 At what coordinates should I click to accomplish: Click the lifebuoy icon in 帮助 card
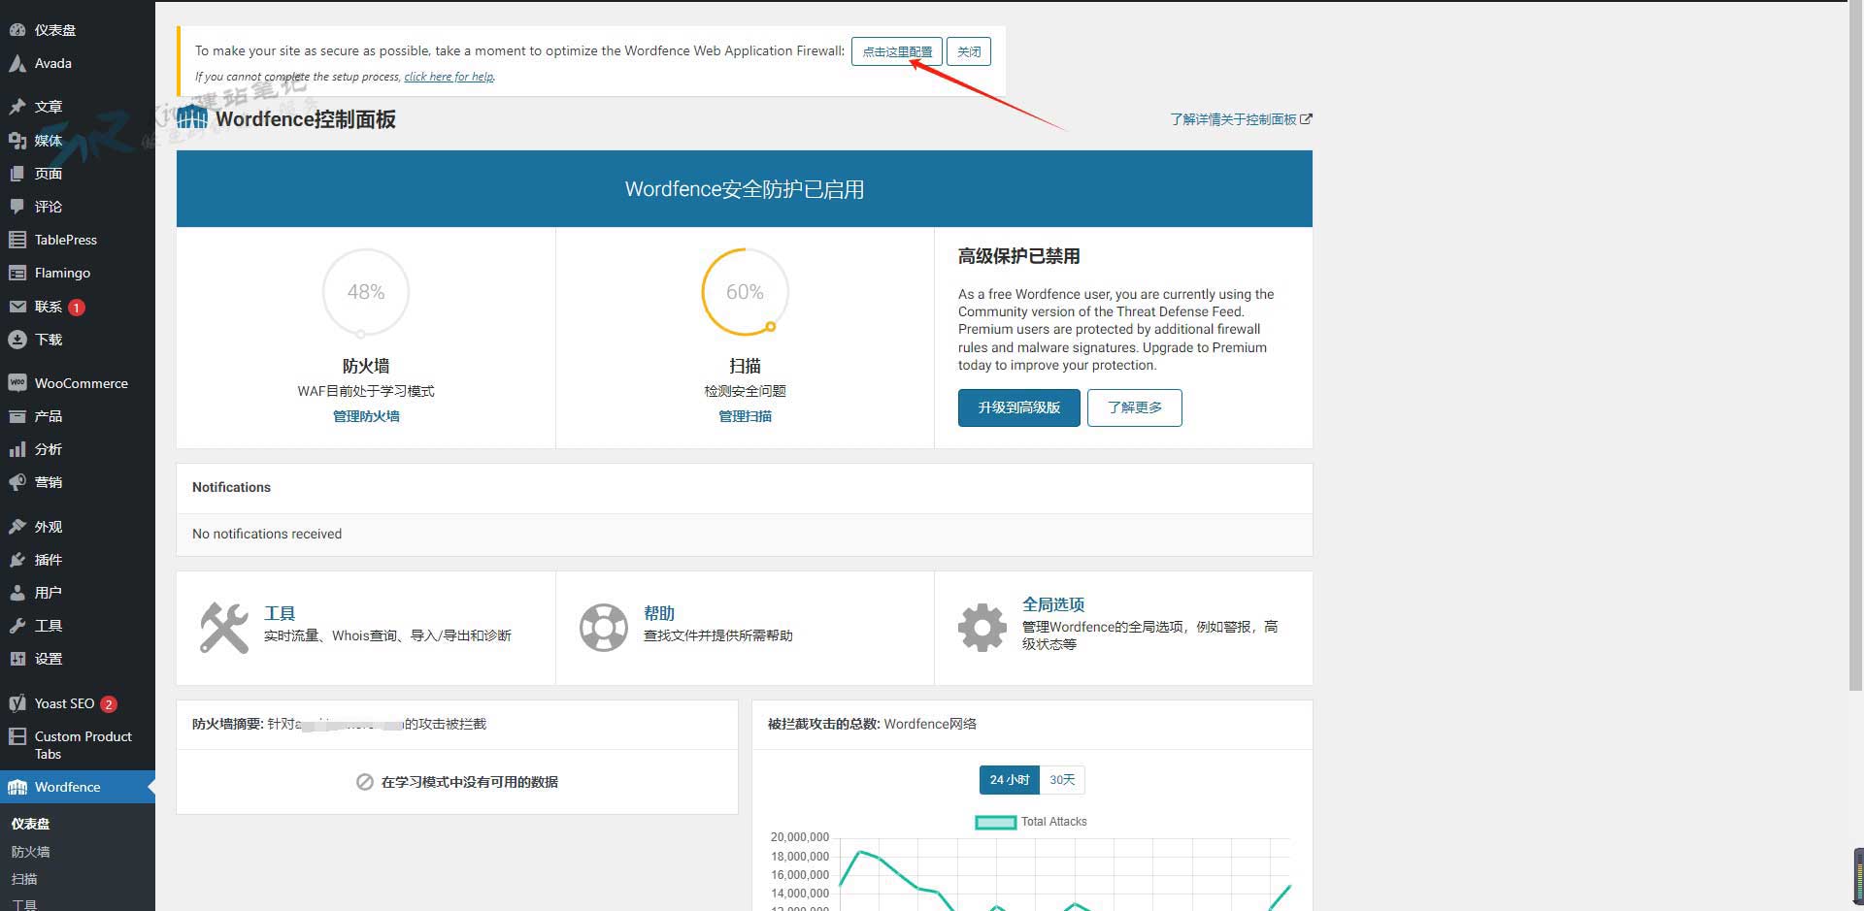(x=604, y=628)
